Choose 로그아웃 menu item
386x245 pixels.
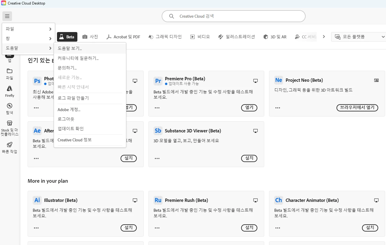pos(90,119)
